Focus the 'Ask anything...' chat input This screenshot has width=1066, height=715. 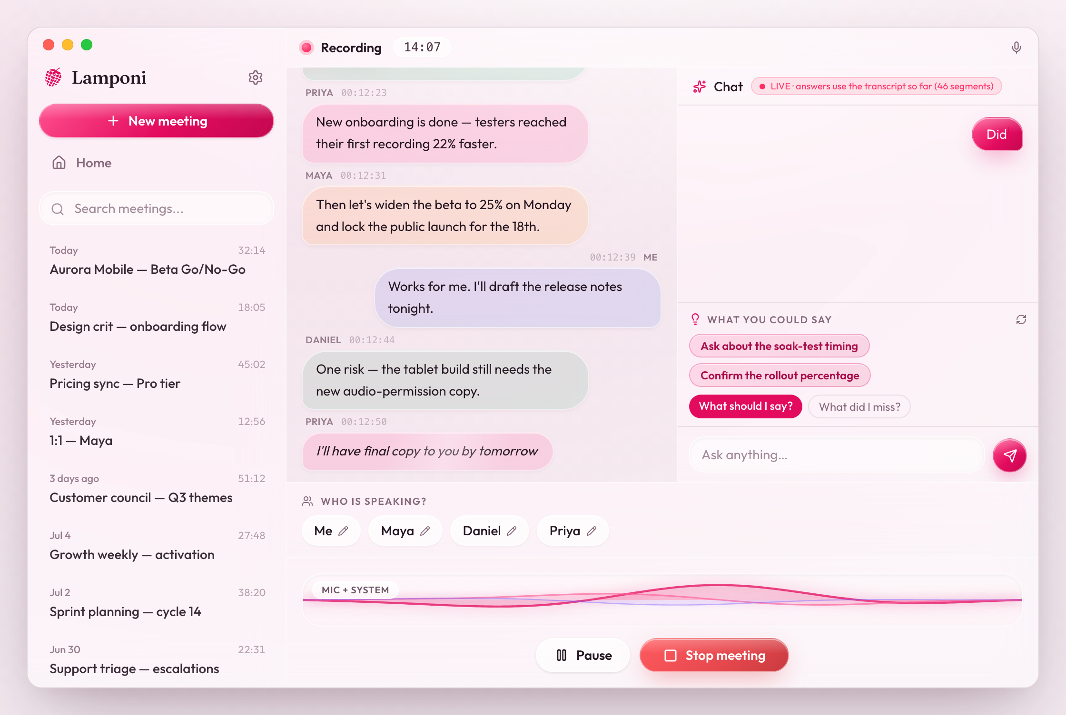point(837,455)
